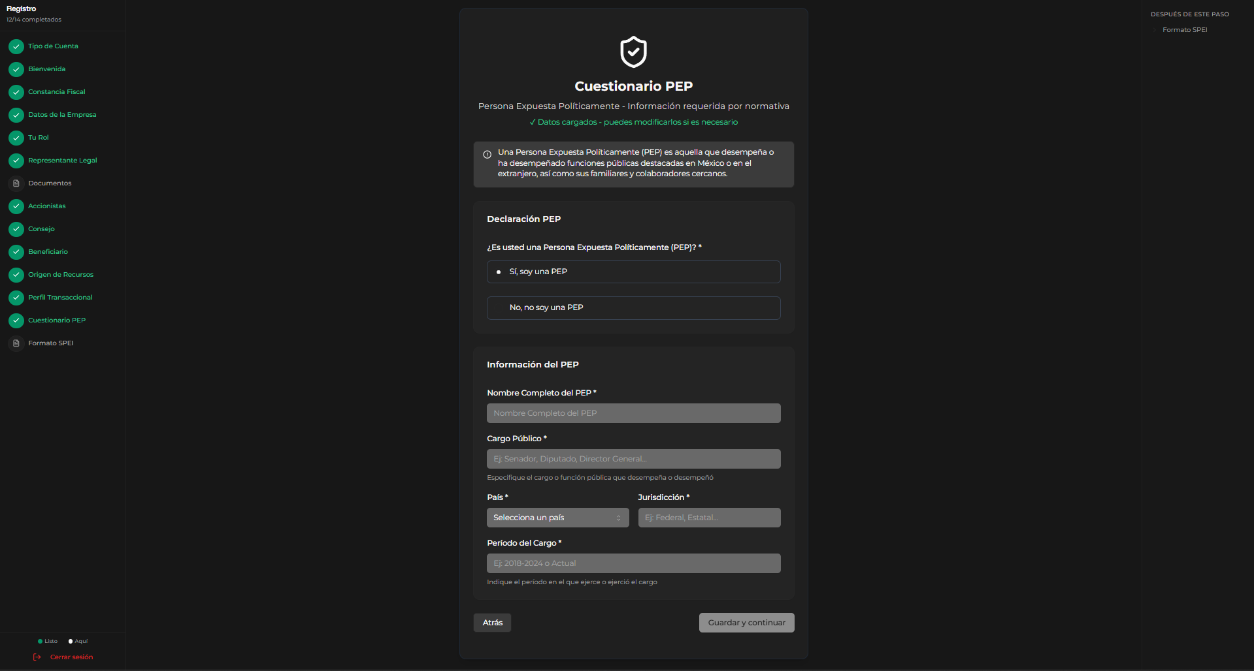Click the check icon next to Beneficiario
Viewport: 1254px width, 671px height.
pyautogui.click(x=16, y=252)
